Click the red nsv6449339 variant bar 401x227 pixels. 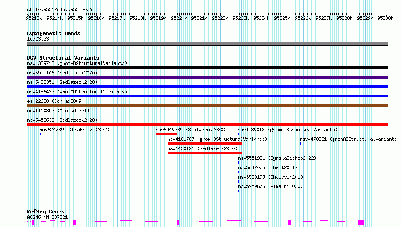(167, 134)
